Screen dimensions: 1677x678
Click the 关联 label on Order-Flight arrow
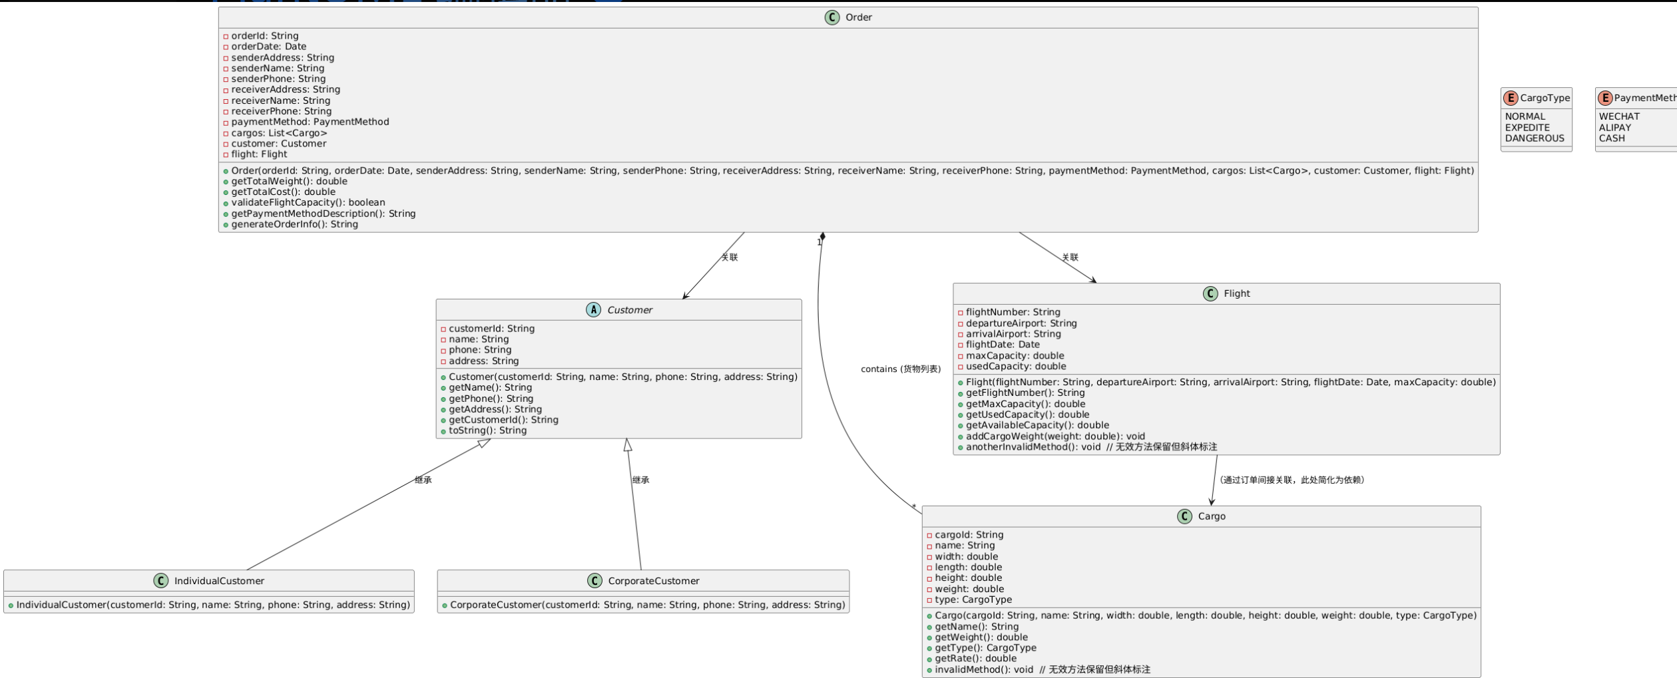point(1070,257)
